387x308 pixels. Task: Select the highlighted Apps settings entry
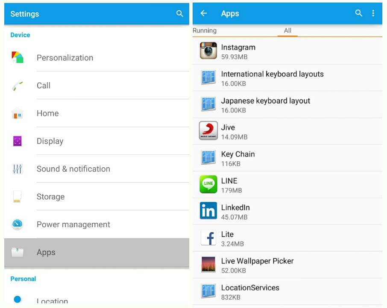click(97, 252)
